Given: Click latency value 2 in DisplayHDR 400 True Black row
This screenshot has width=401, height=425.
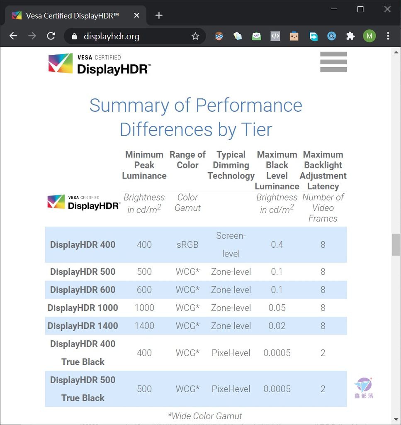Looking at the screenshot, I should tap(323, 353).
